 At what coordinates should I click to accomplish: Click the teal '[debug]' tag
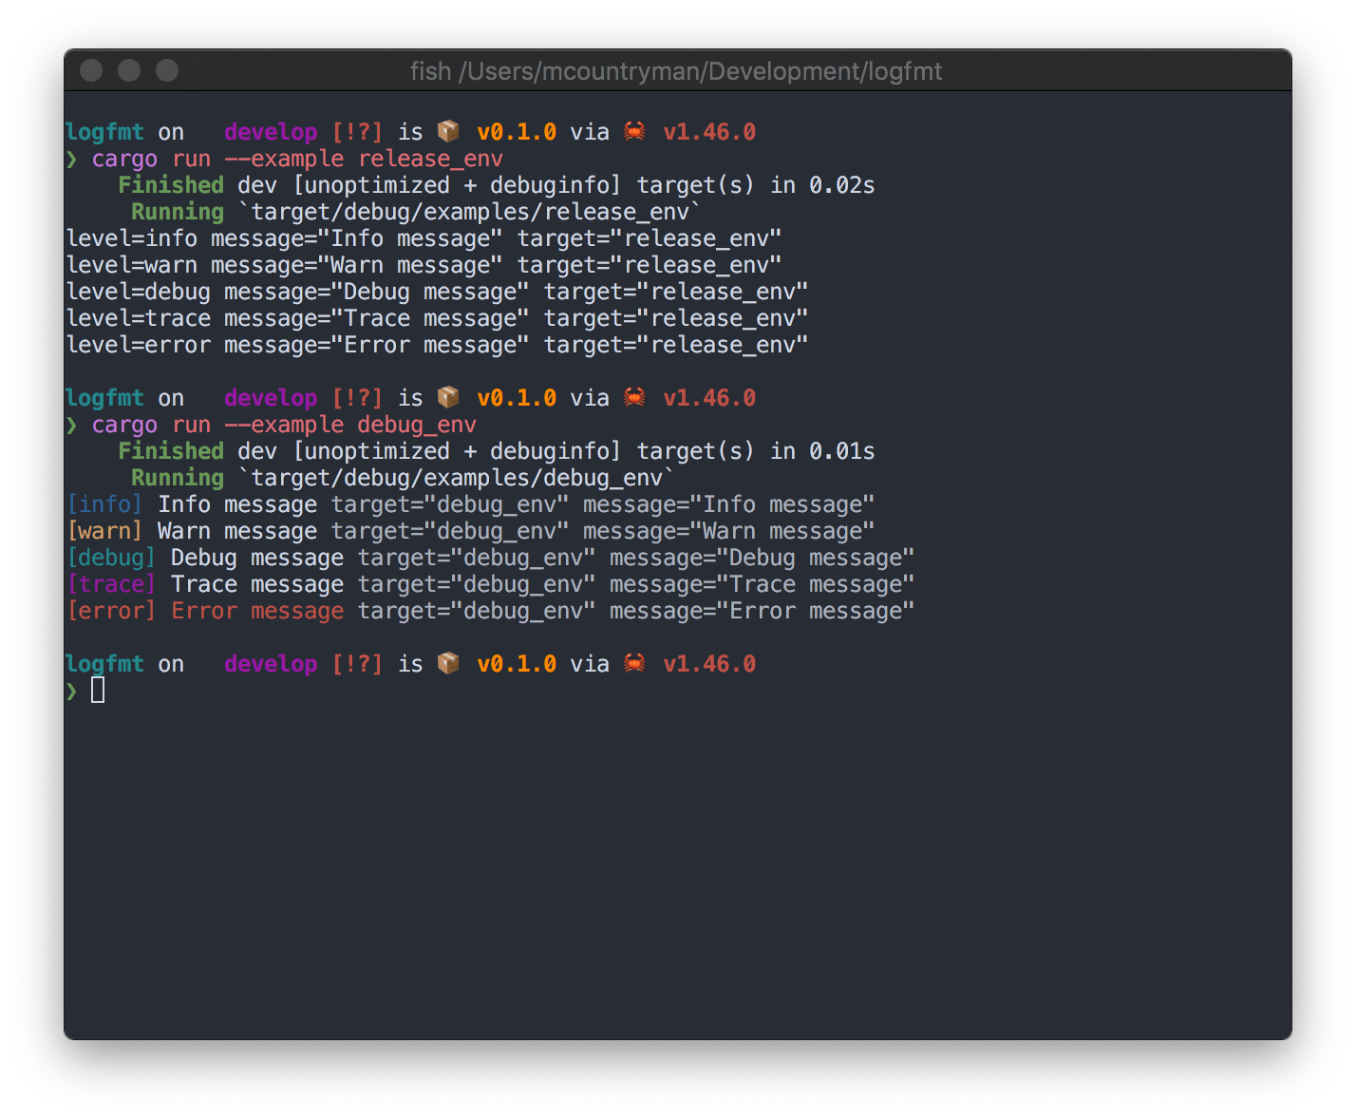(111, 558)
